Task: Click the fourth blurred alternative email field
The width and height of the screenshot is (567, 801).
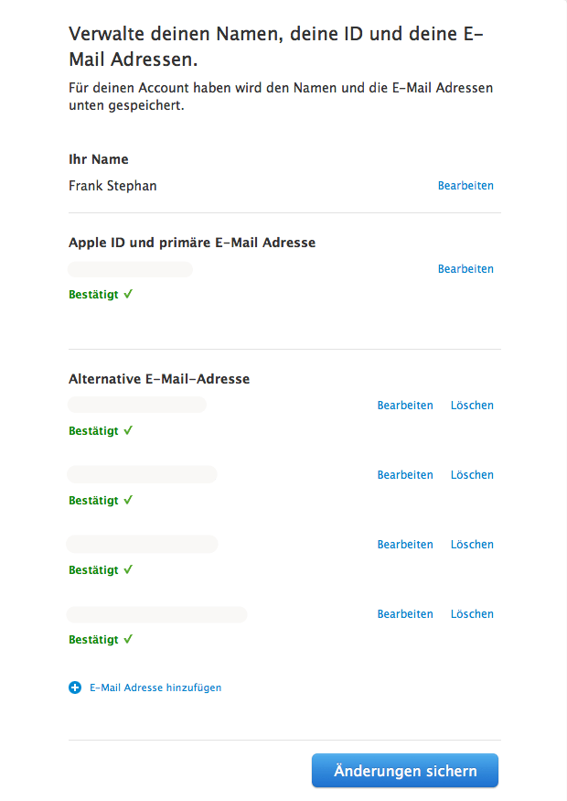Action: pos(156,614)
